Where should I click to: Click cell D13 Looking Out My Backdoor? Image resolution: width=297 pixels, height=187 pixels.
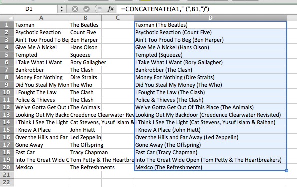point(210,115)
